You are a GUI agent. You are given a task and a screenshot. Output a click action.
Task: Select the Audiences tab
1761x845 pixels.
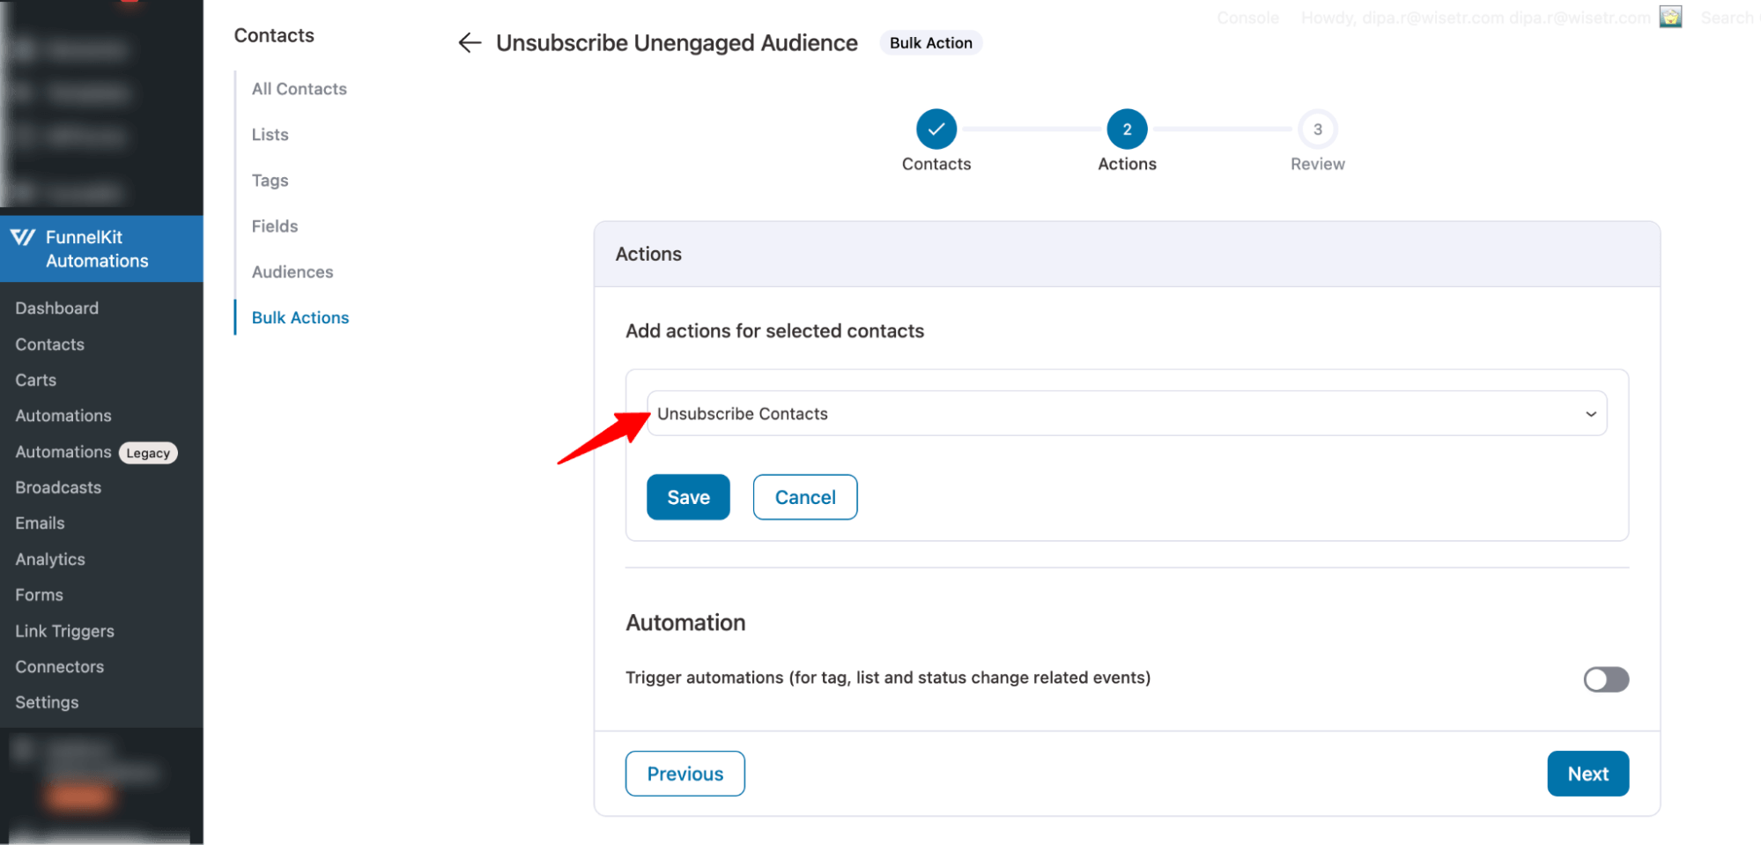[292, 271]
